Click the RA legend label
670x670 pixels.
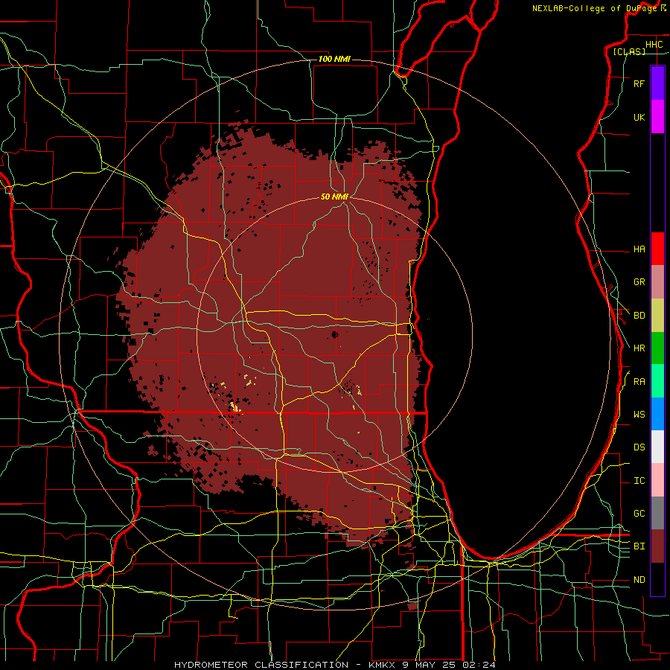coord(639,382)
